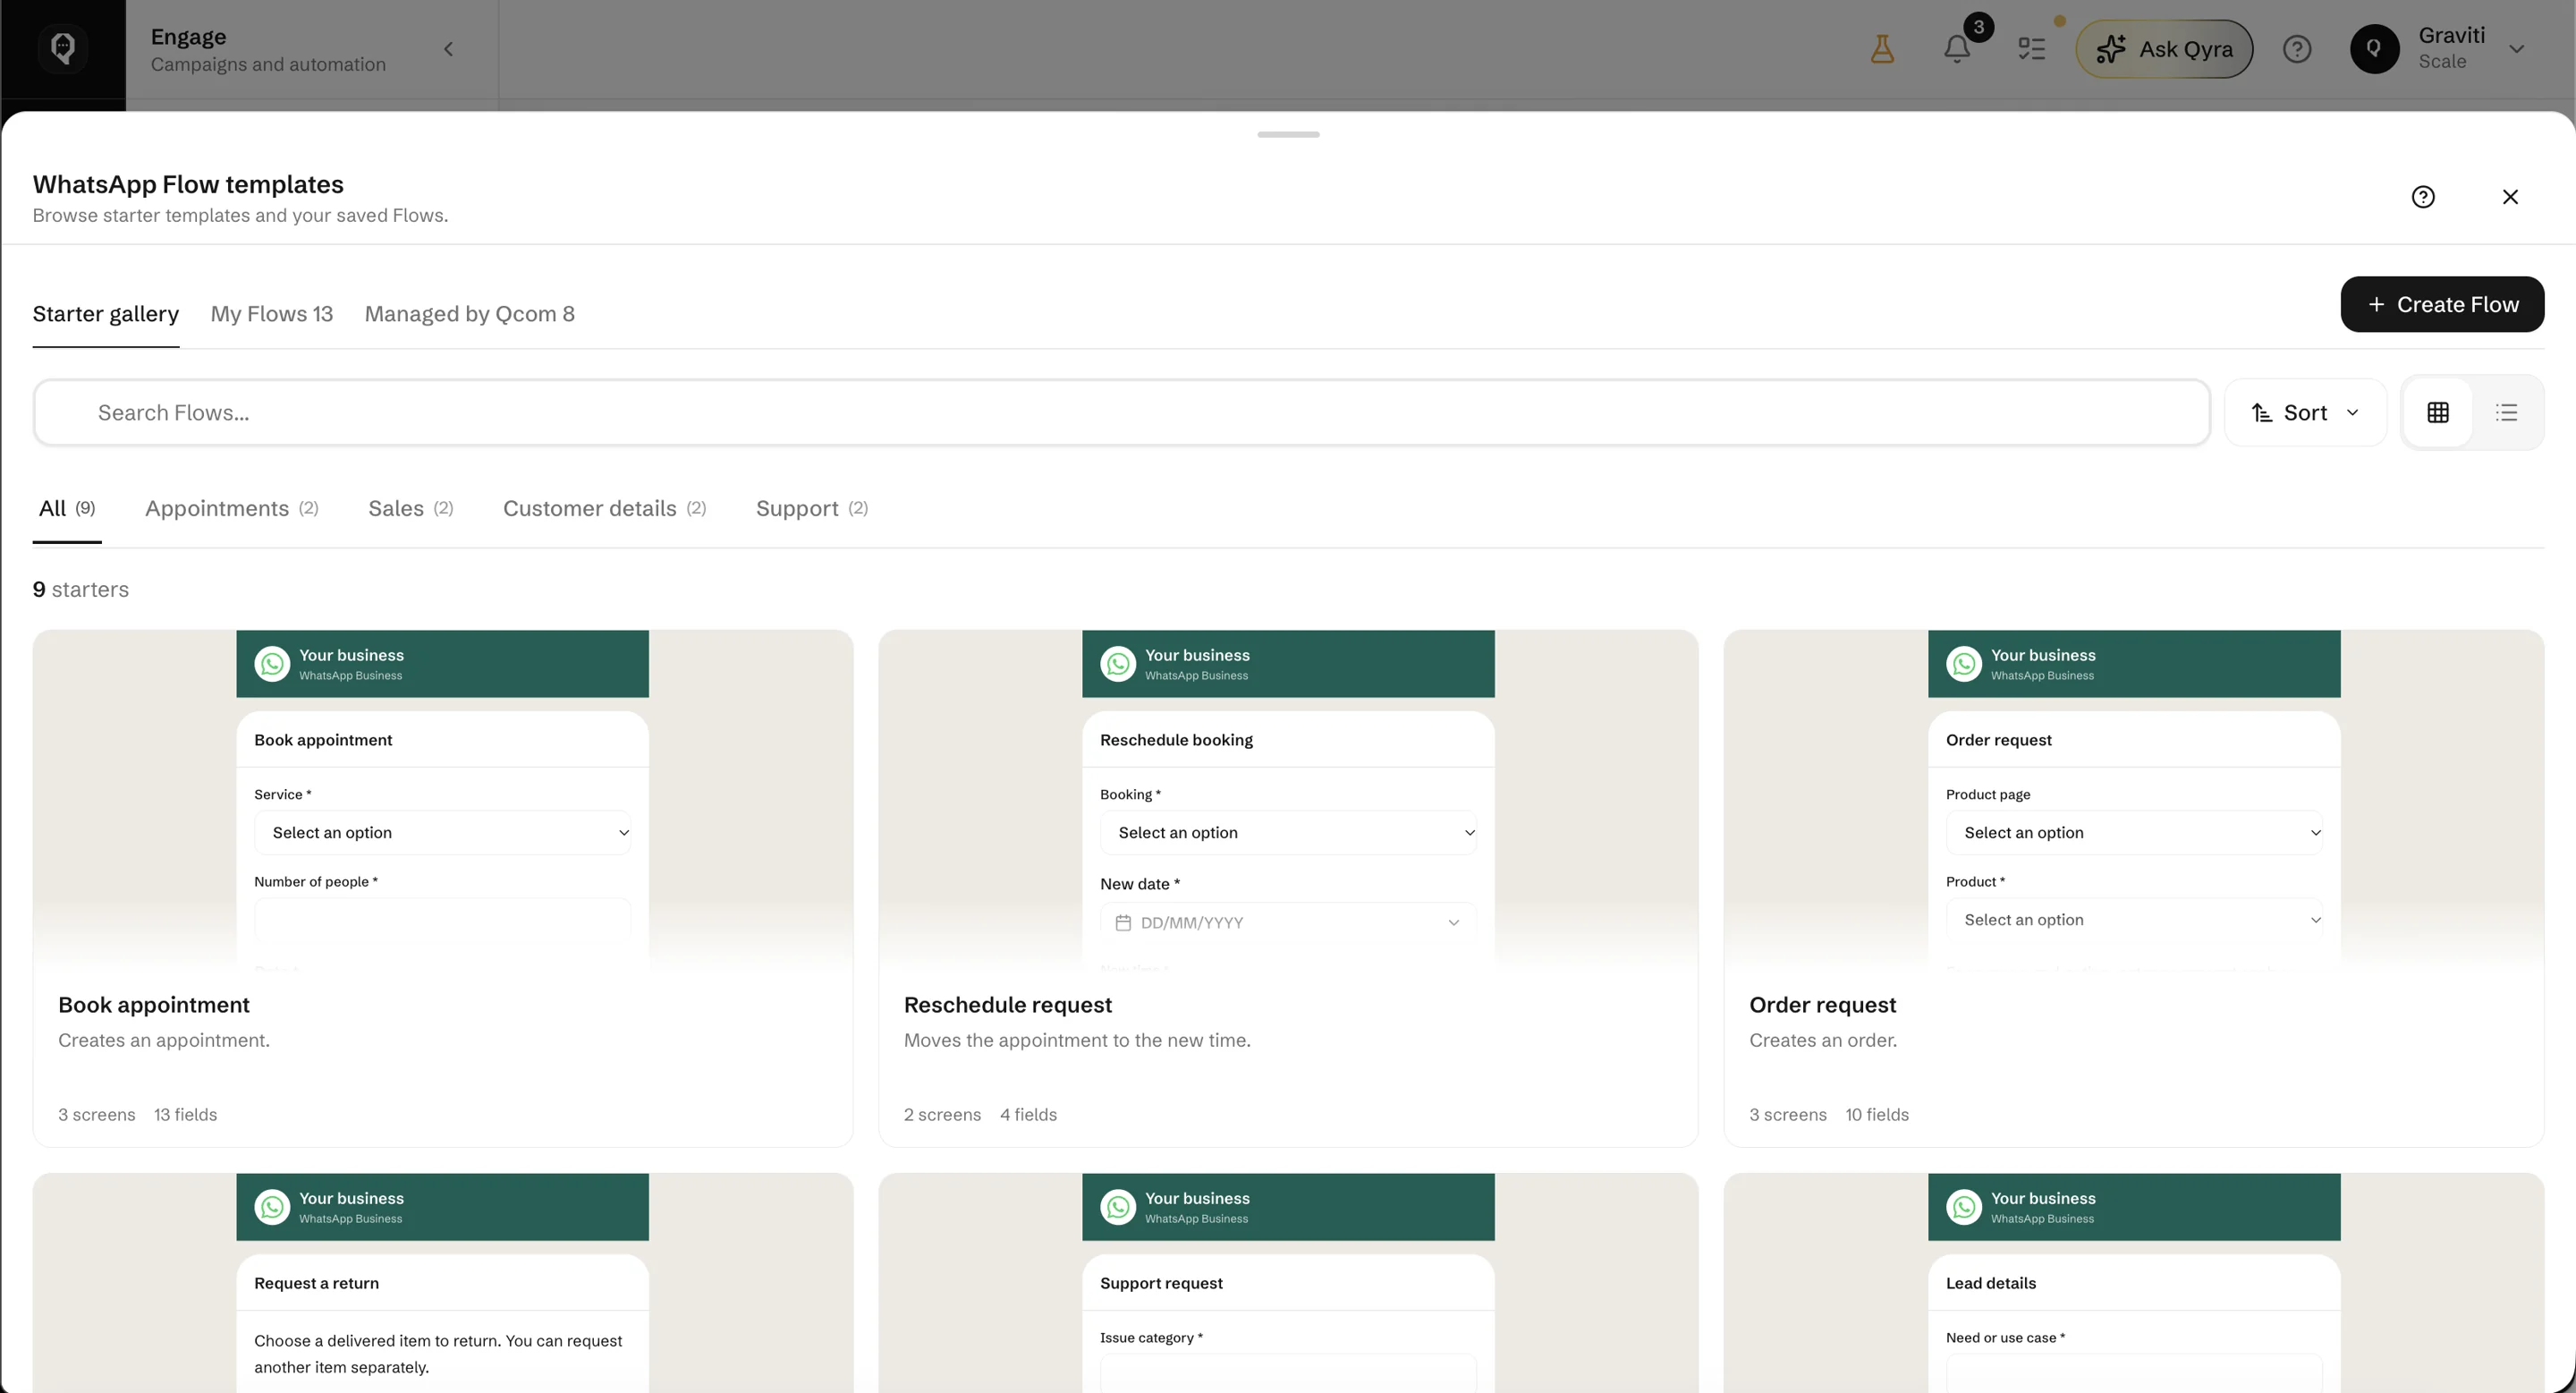Filter by Support category

tap(812, 509)
